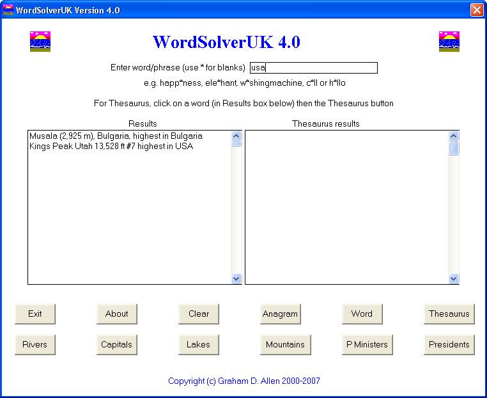Look up the Thesaurus button

coord(449,314)
